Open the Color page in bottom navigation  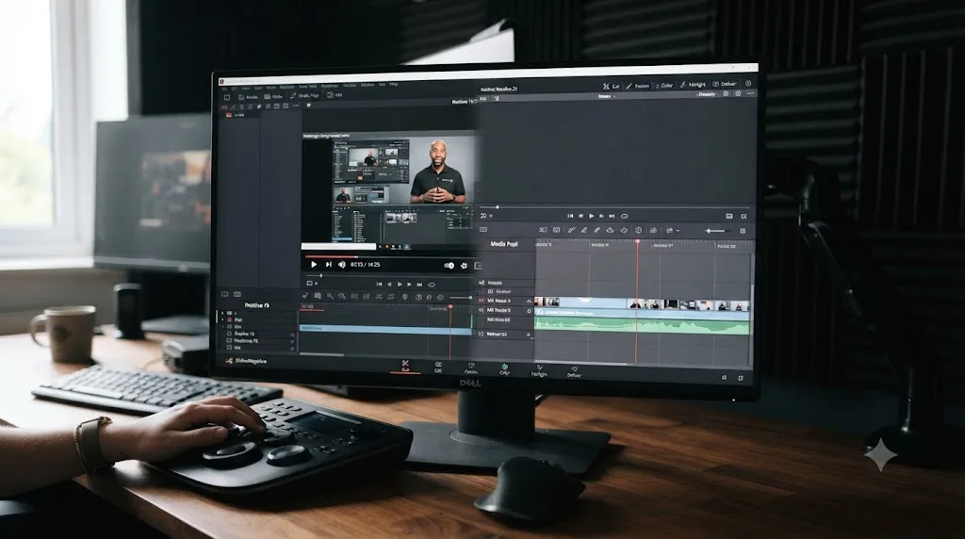(505, 369)
